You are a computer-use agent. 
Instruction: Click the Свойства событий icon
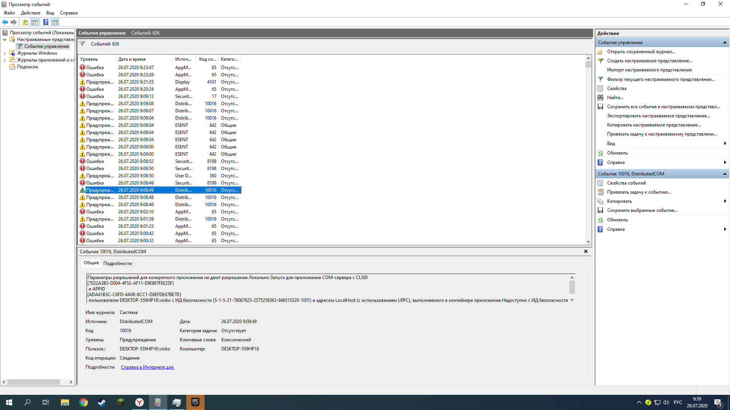[600, 183]
